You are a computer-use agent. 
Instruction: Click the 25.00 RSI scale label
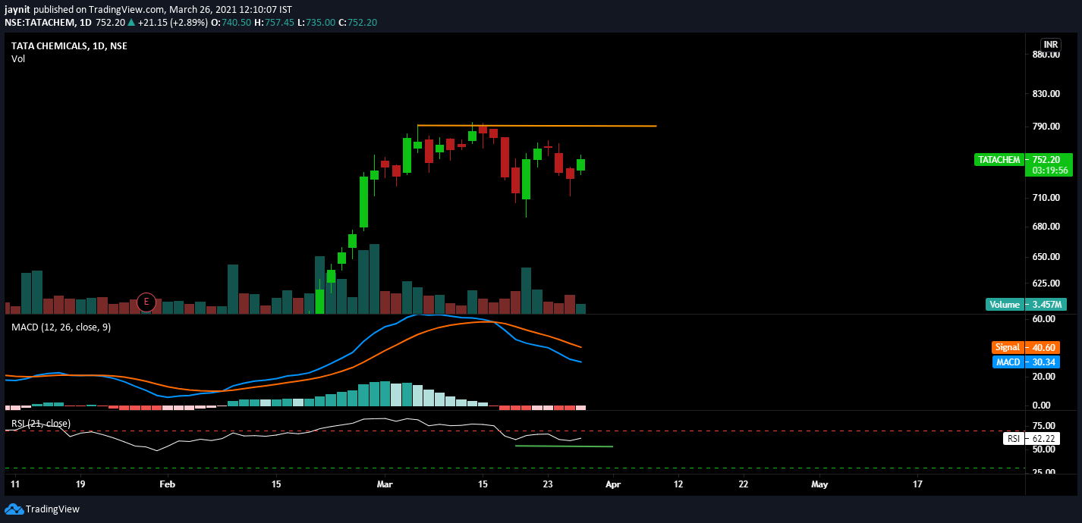(x=1044, y=472)
